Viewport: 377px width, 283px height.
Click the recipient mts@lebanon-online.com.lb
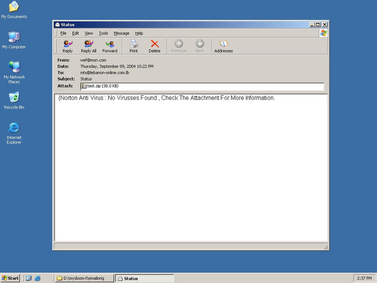(x=105, y=73)
